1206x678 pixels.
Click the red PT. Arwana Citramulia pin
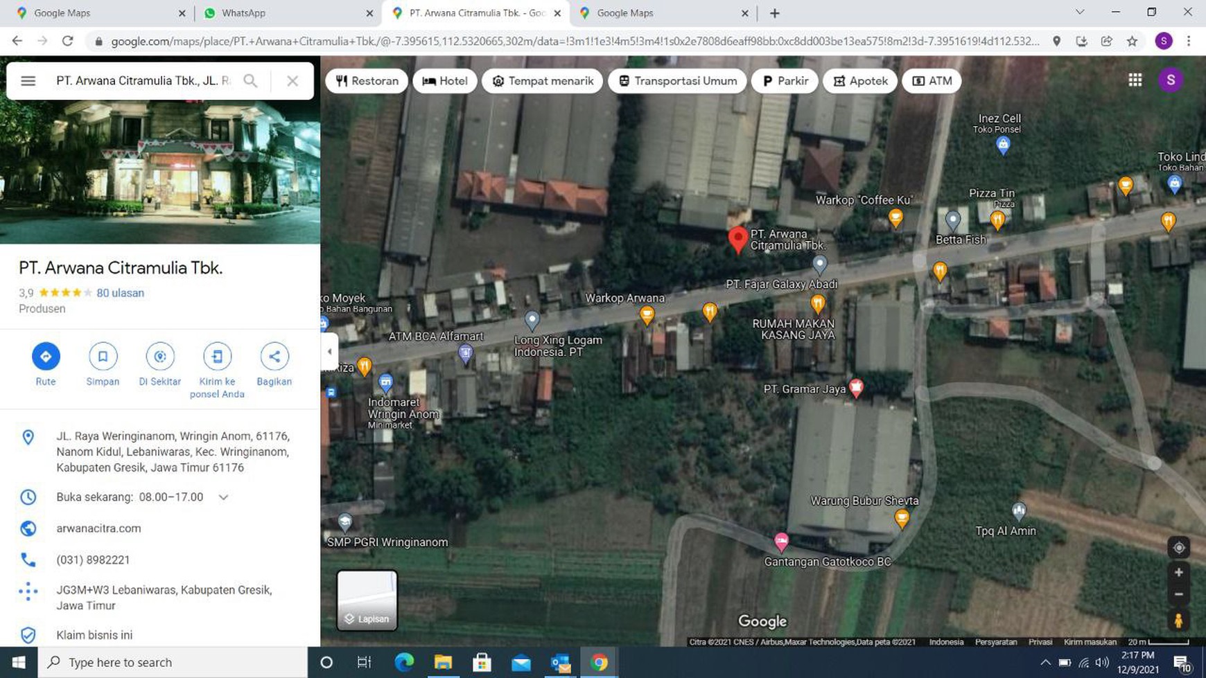click(738, 240)
